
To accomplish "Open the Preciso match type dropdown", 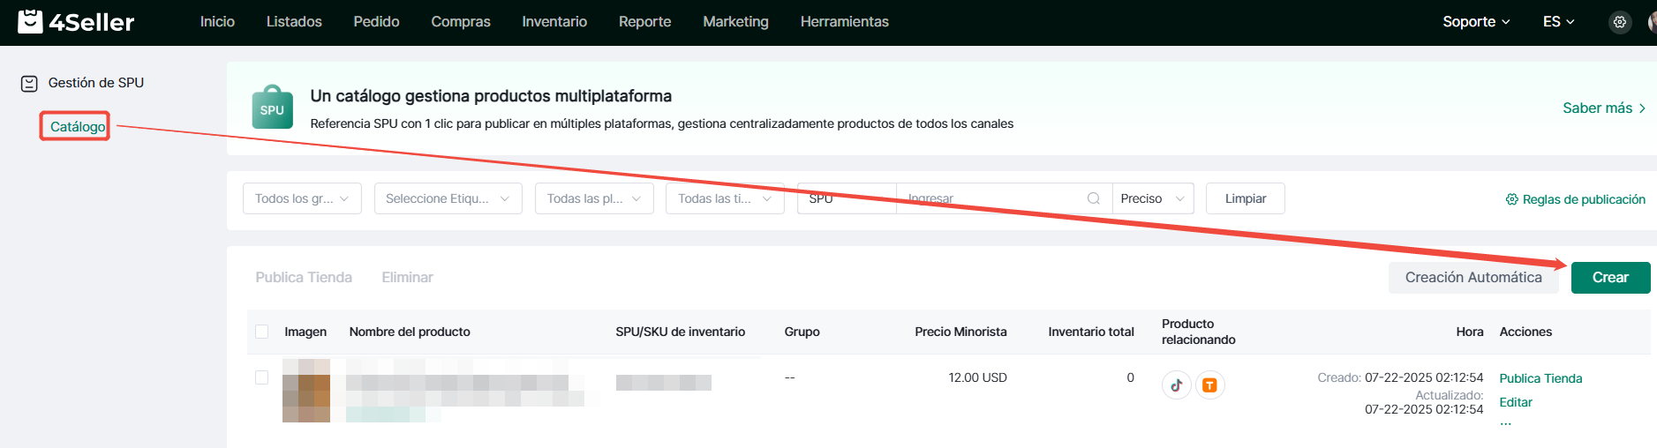I will click(1152, 198).
